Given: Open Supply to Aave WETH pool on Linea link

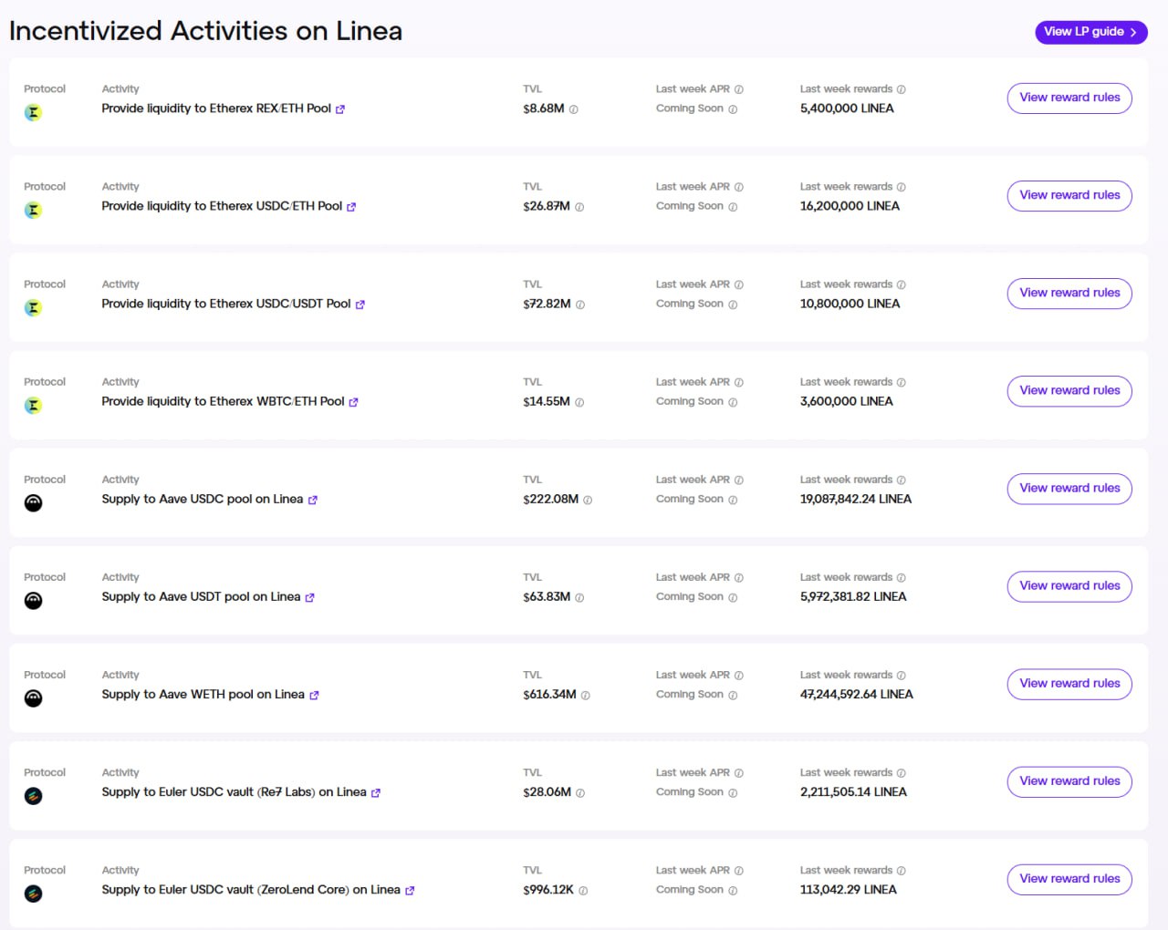Looking at the screenshot, I should pyautogui.click(x=203, y=694).
